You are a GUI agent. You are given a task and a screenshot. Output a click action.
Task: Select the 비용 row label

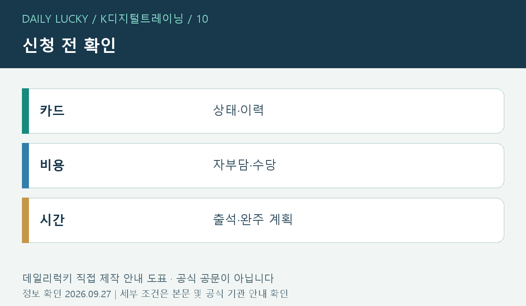[x=52, y=165]
